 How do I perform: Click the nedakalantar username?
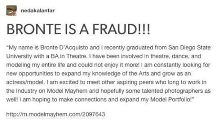[38, 11]
